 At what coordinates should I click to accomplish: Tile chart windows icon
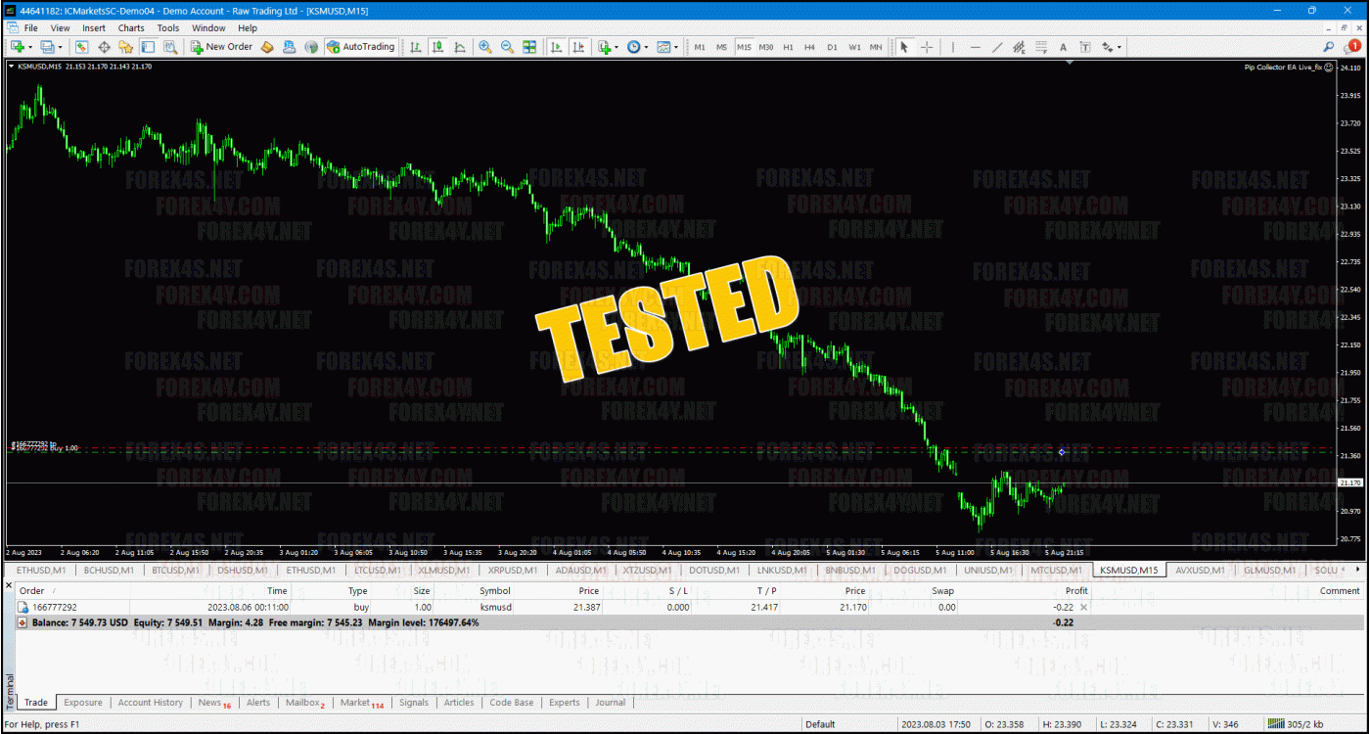pyautogui.click(x=529, y=47)
